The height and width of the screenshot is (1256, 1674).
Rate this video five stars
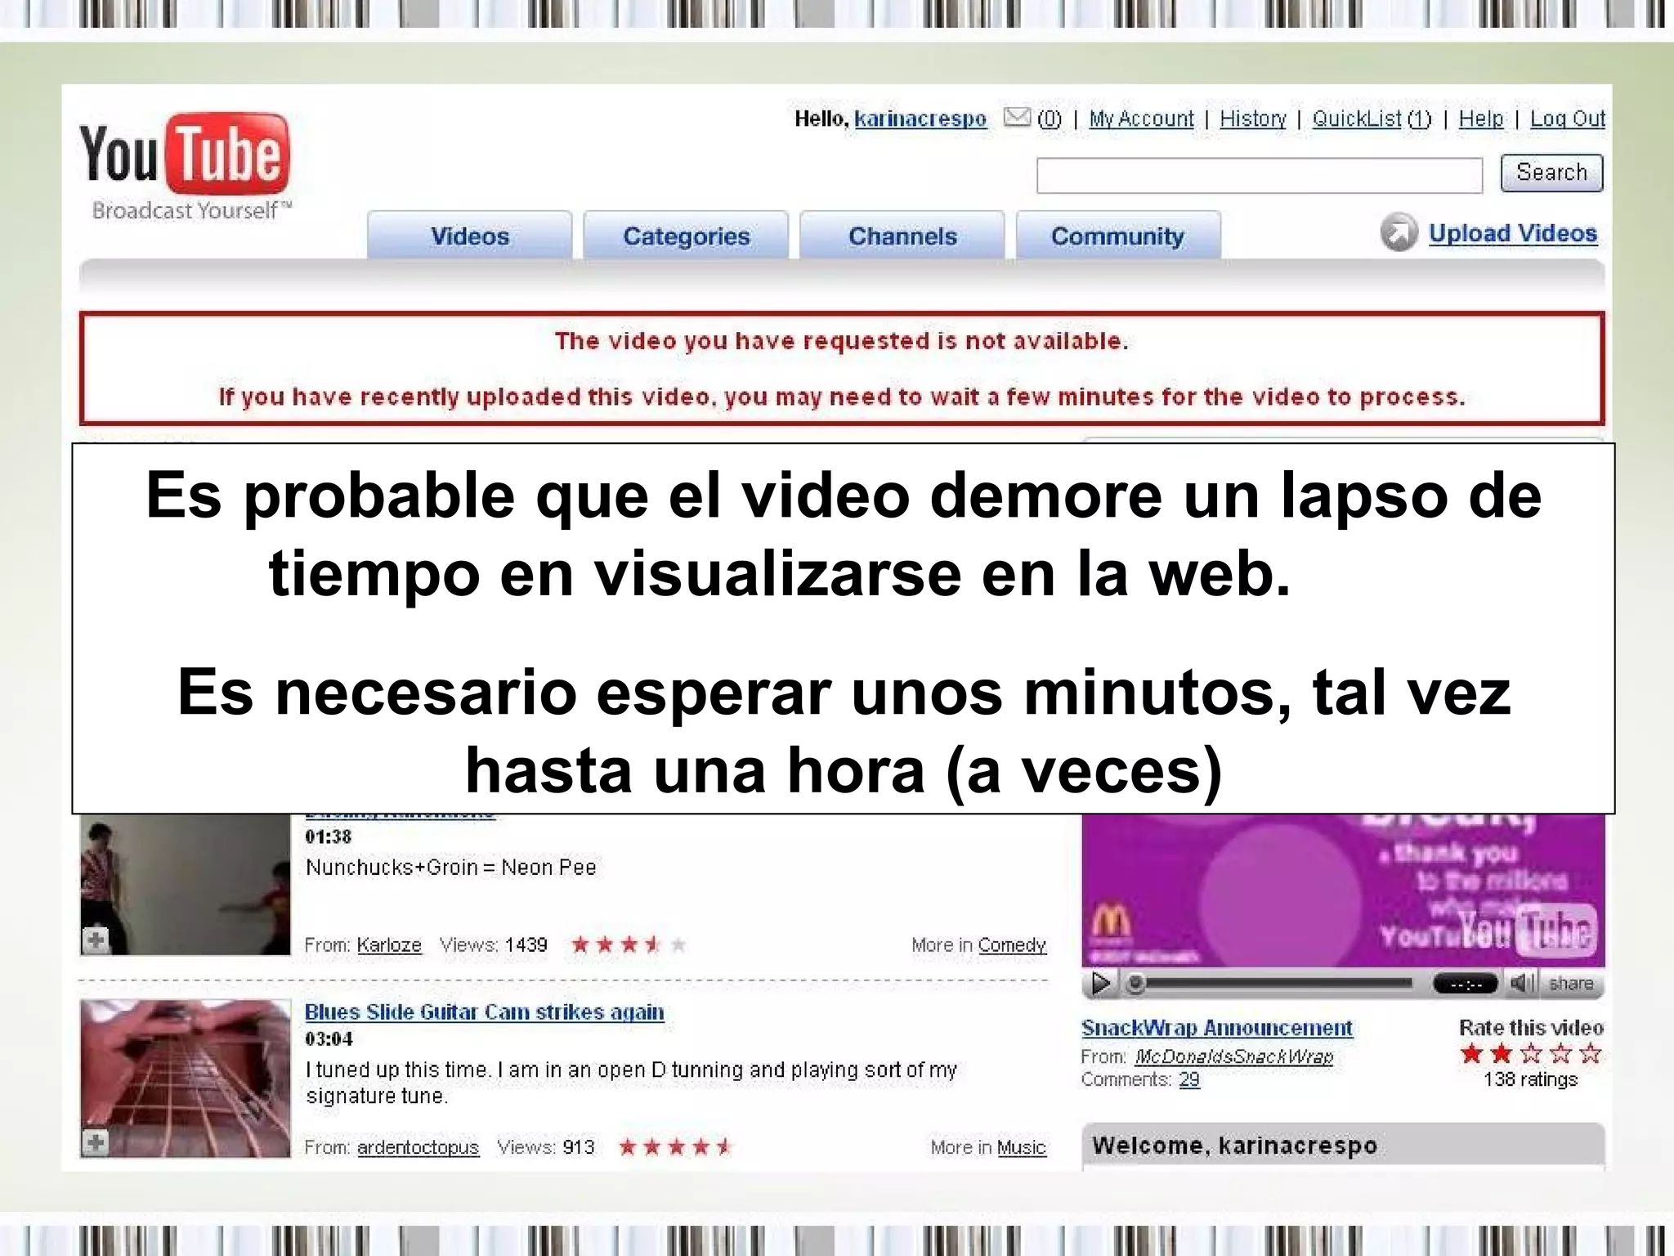[1590, 1053]
